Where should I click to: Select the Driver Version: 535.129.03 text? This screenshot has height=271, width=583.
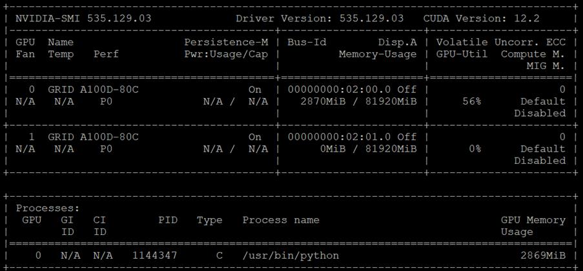click(320, 19)
